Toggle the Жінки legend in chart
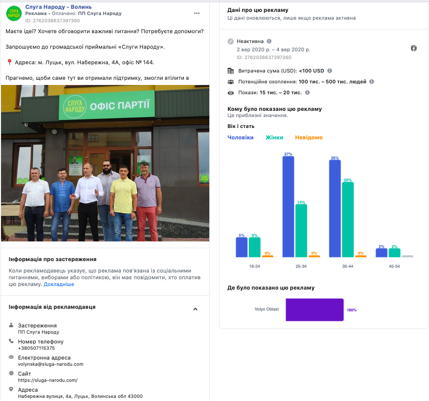429x401 pixels. point(274,137)
